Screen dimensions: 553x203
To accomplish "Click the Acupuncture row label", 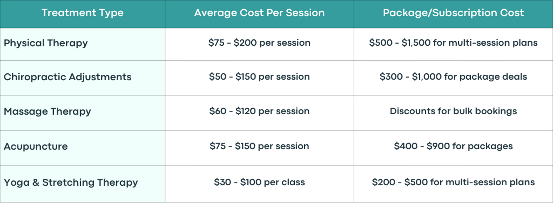I will tap(36, 146).
